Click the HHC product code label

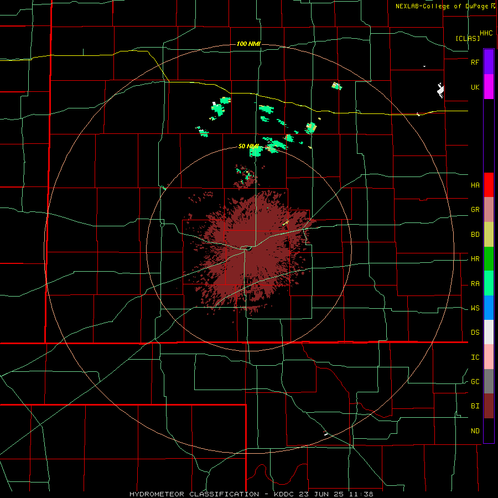click(486, 33)
